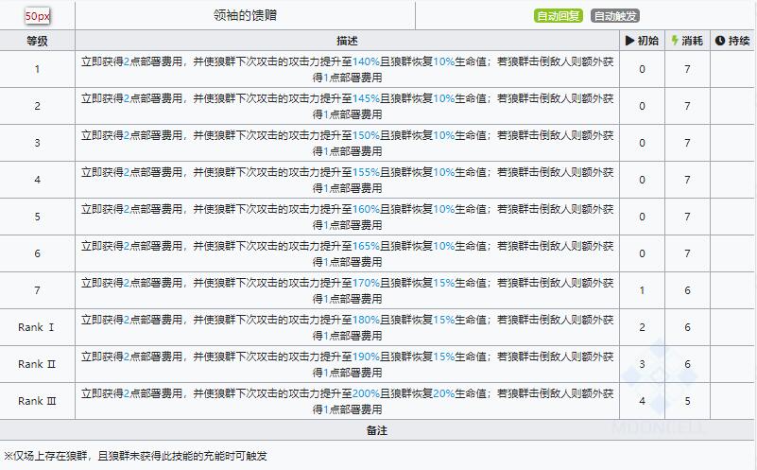
Task: Click SP cost 5 in Rank Ⅲ row
Action: point(687,401)
